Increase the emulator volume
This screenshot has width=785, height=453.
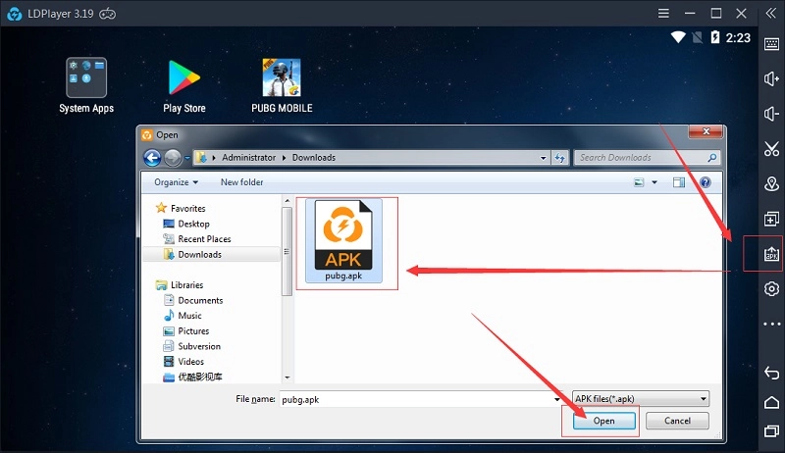click(771, 79)
